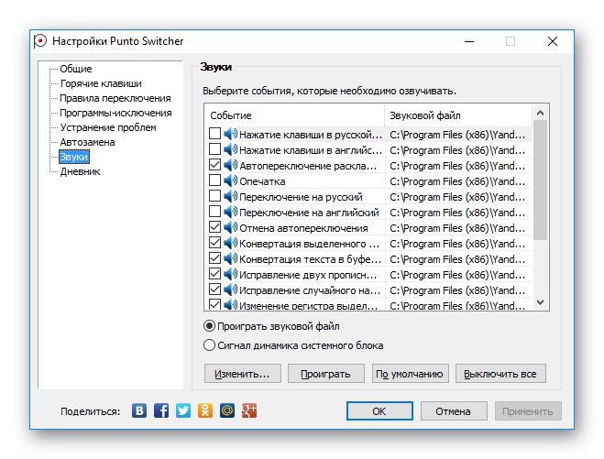
Task: Uncheck Автопереключение раскла… checkbox
Action: click(214, 165)
